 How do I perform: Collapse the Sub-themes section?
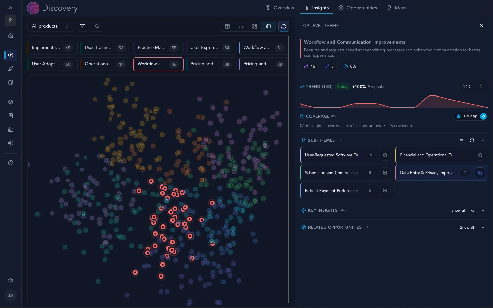483,140
